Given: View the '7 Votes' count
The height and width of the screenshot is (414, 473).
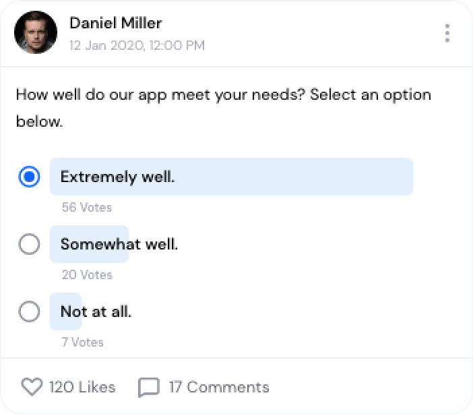Looking at the screenshot, I should [x=84, y=342].
